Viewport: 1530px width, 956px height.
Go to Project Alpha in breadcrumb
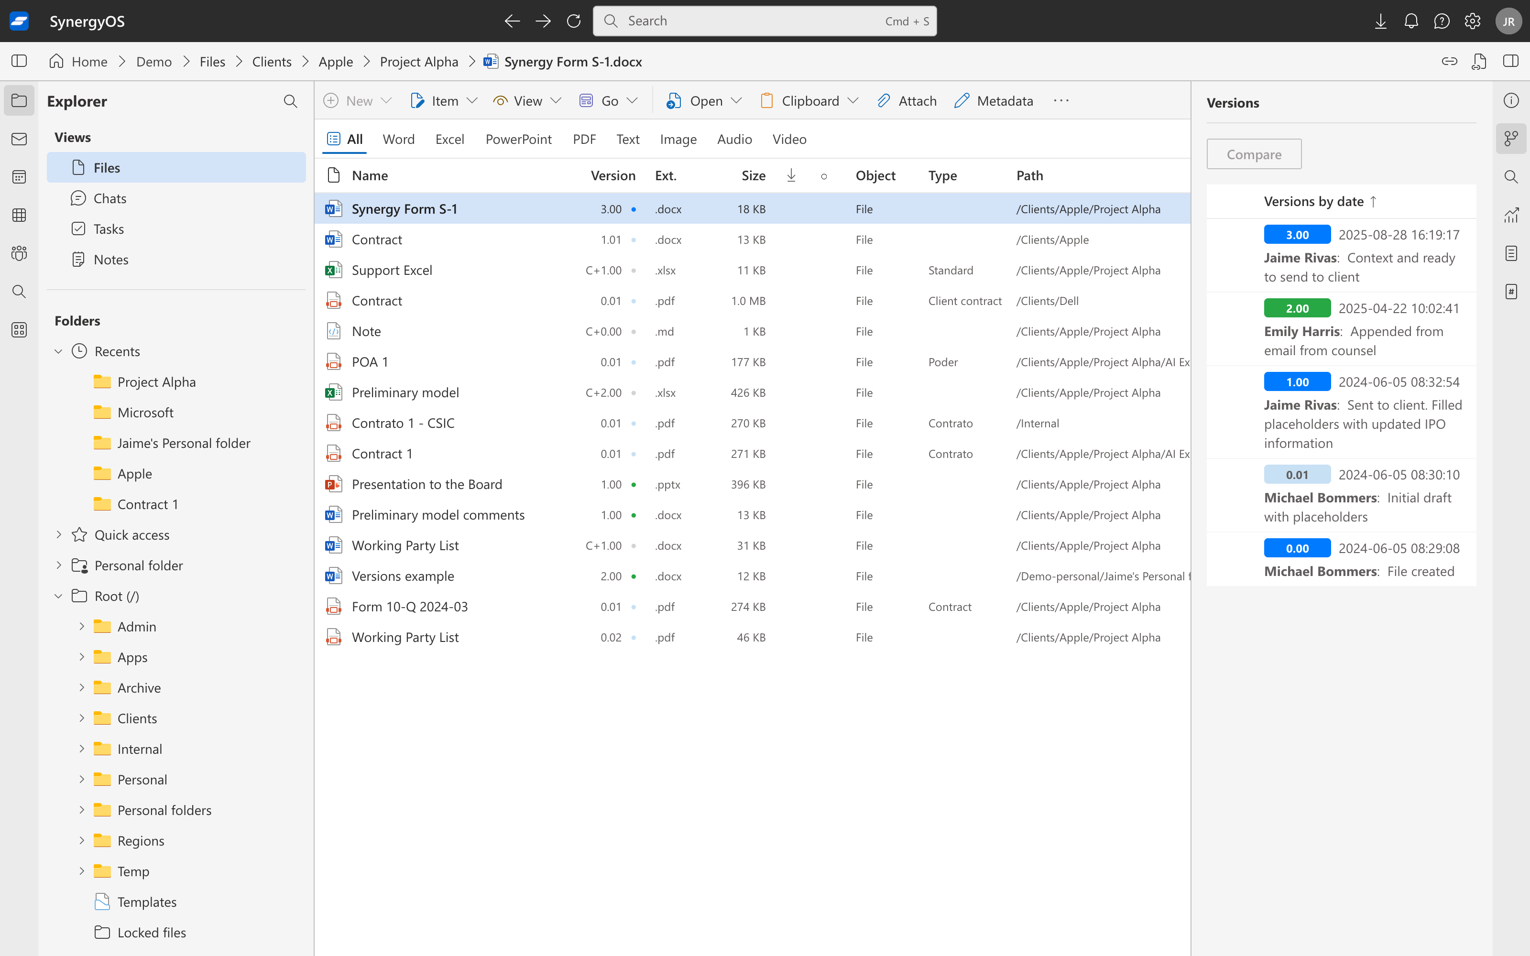coord(418,61)
